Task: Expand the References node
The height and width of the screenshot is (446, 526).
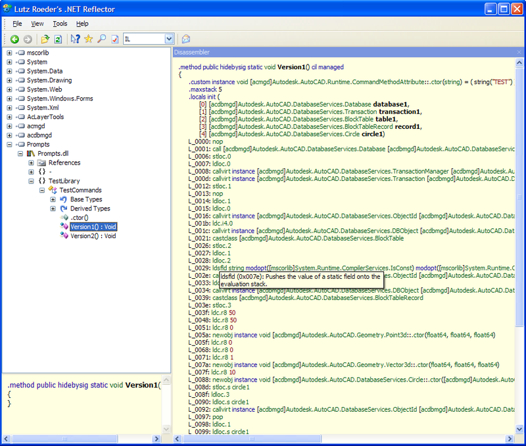Action: [x=31, y=162]
